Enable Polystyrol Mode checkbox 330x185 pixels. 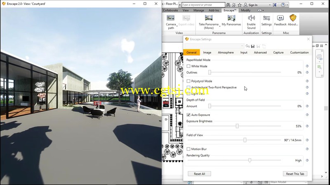pos(189,81)
